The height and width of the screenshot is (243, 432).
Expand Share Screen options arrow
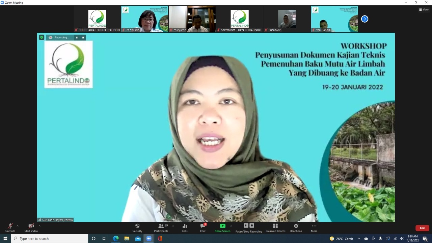click(231, 226)
